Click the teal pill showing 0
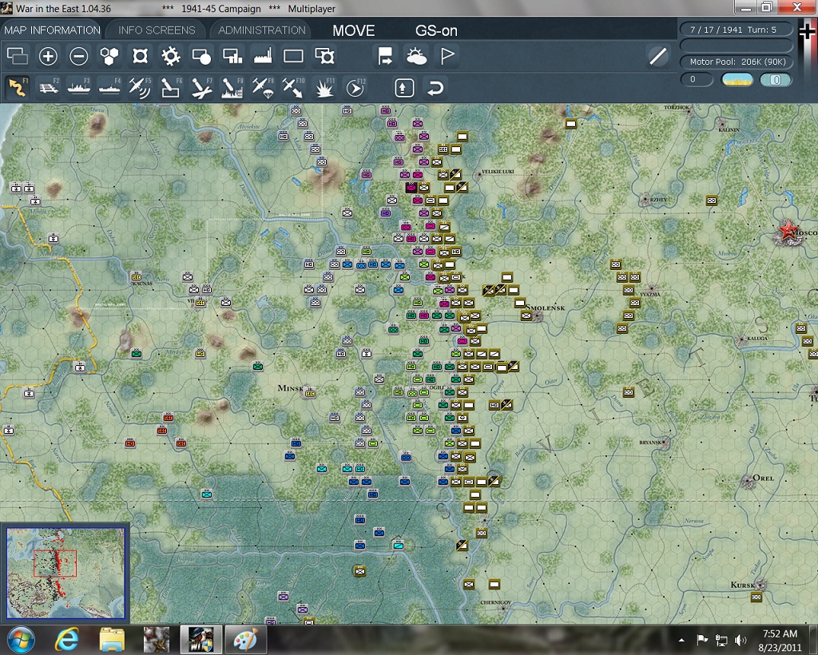 tap(775, 79)
